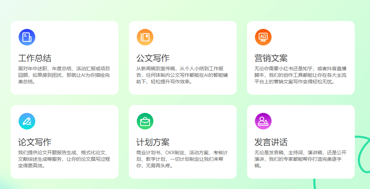Click the 工作总结 description starting with 面对年中述职
The width and height of the screenshot is (370, 189).
pos(64,75)
